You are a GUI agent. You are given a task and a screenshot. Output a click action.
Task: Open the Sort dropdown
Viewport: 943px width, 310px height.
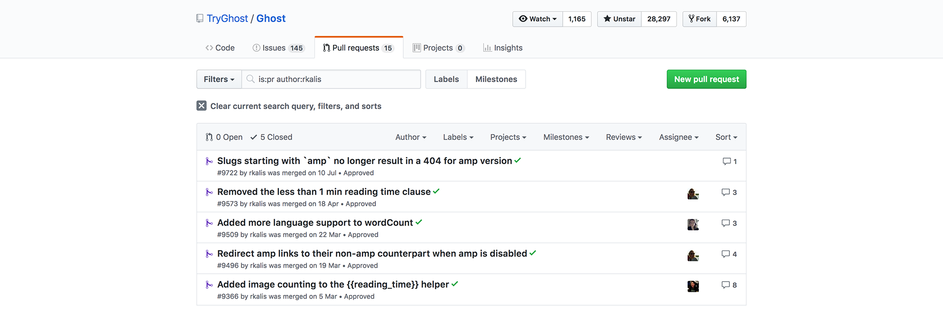tap(726, 137)
